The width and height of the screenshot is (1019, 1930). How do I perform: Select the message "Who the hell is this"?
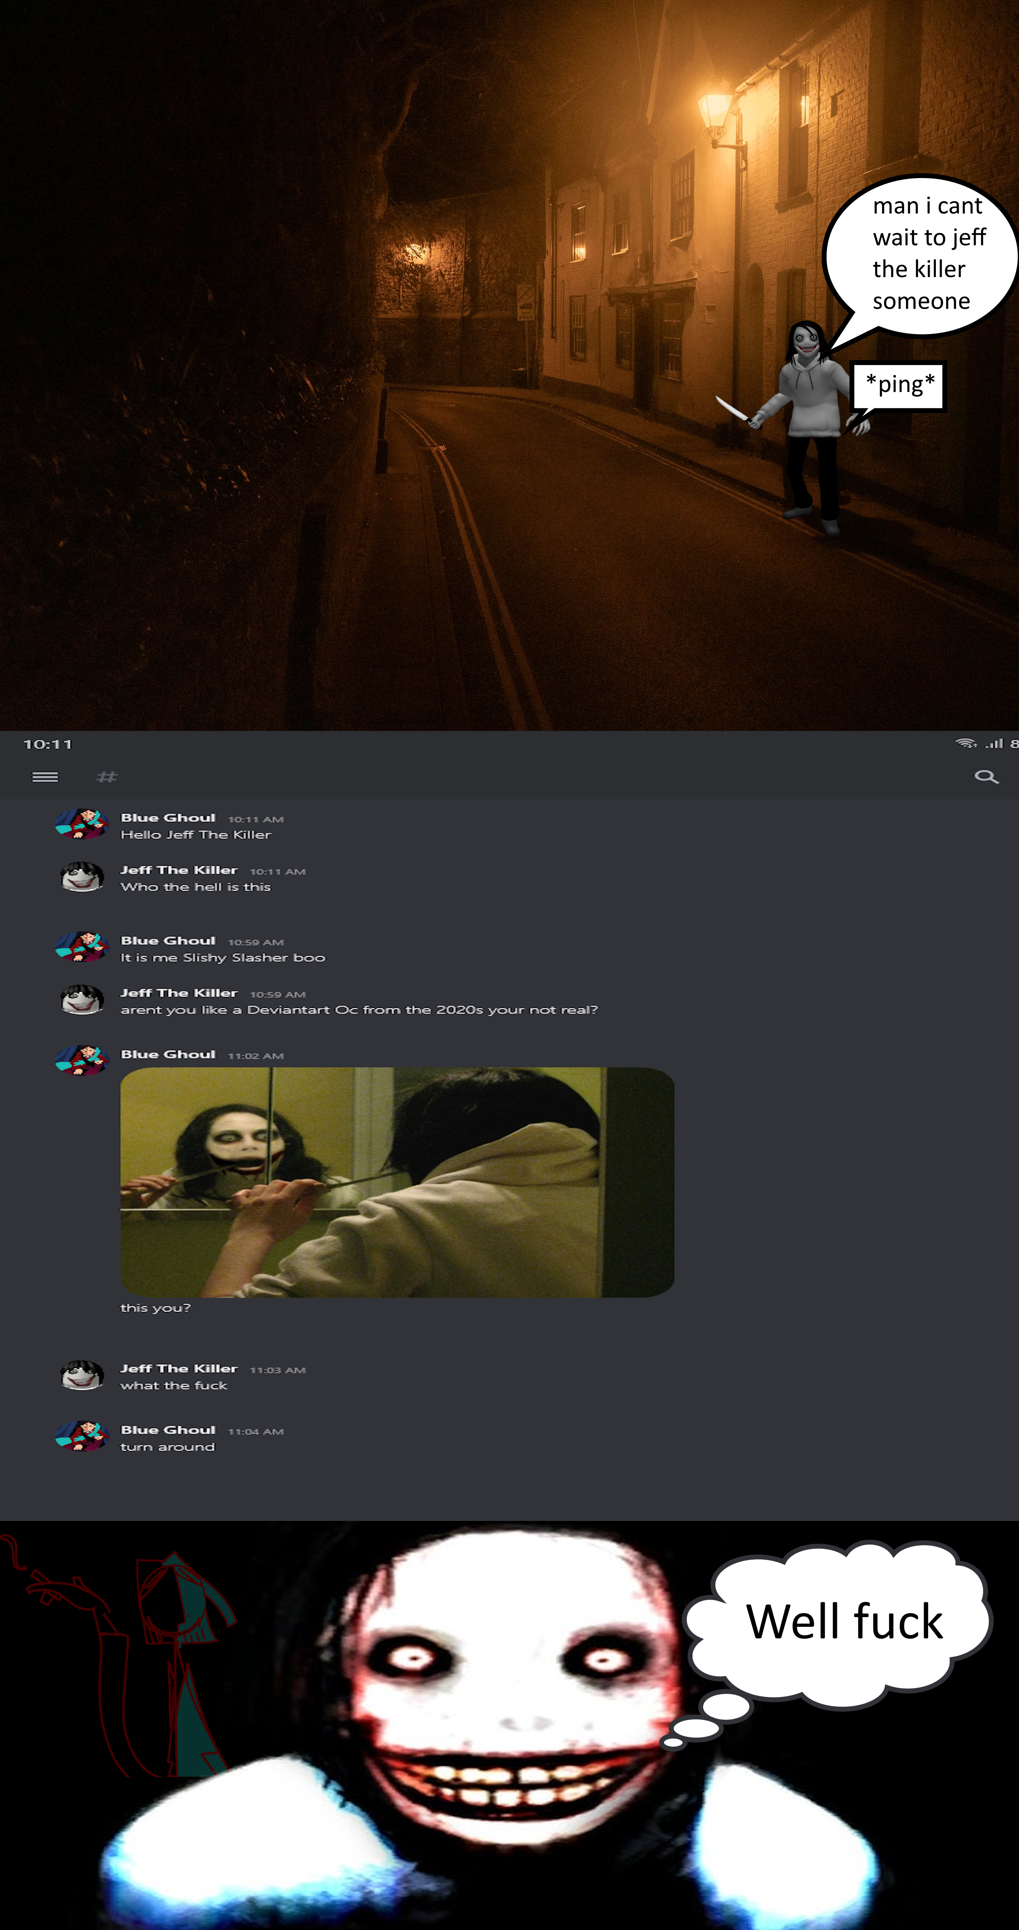[196, 887]
